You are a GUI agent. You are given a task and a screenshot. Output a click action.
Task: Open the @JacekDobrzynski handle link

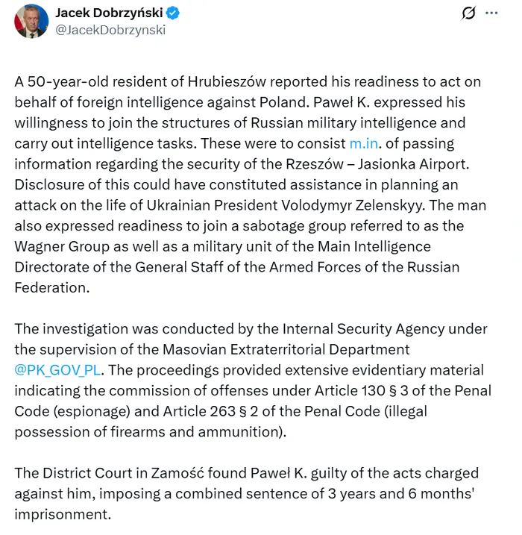coord(110,31)
